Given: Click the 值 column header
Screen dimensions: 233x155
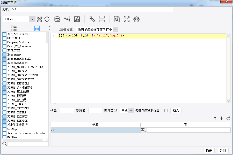Looking at the screenshot, I should (185, 125).
